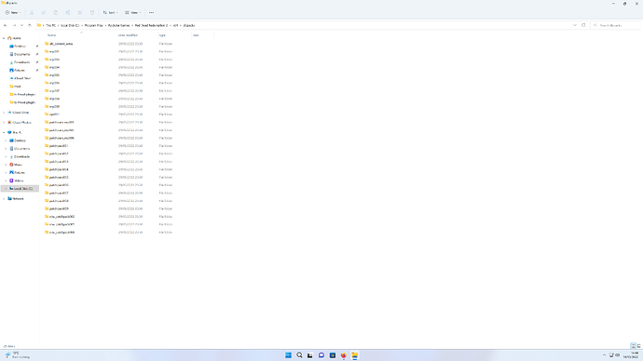Screen dimensions: 643x361
Task: Open Task View from the taskbar
Action: coord(310,355)
